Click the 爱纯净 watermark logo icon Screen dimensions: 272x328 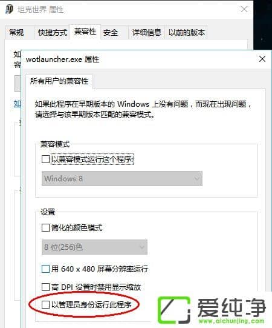(x=173, y=310)
